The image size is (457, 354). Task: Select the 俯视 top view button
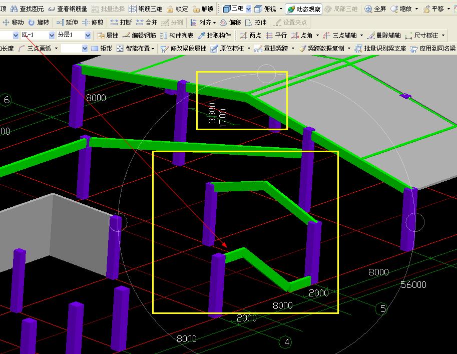[x=265, y=9]
